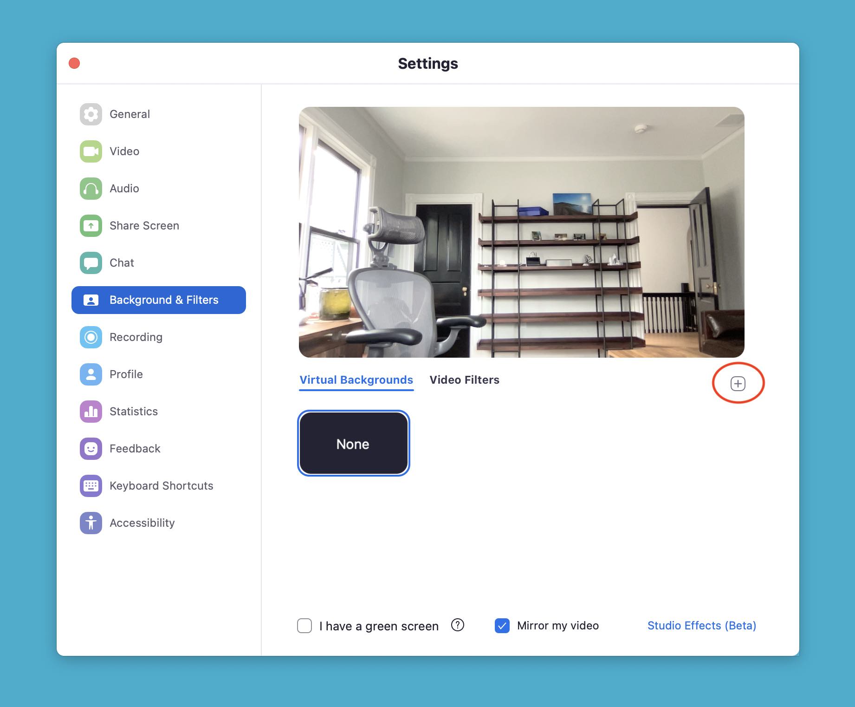Click the General gear icon

tap(91, 114)
